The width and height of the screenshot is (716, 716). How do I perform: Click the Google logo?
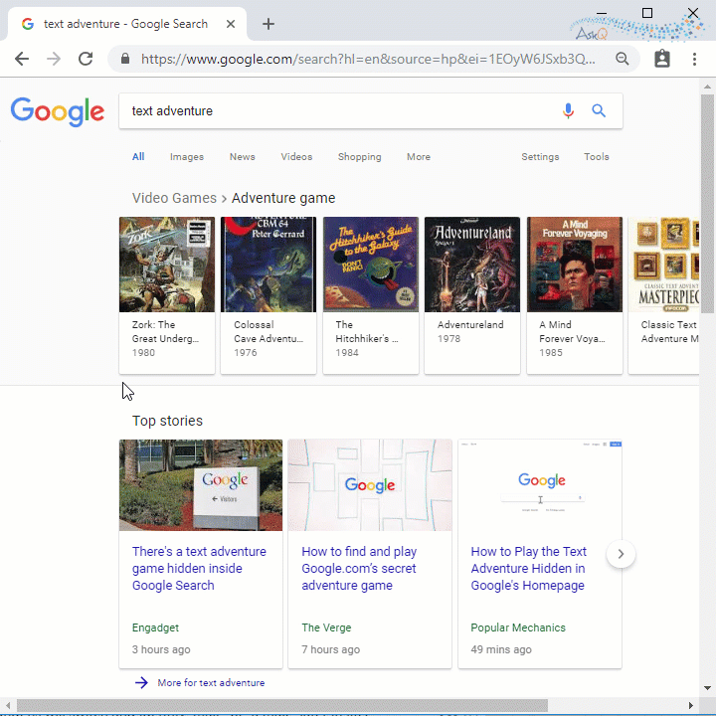pyautogui.click(x=58, y=111)
